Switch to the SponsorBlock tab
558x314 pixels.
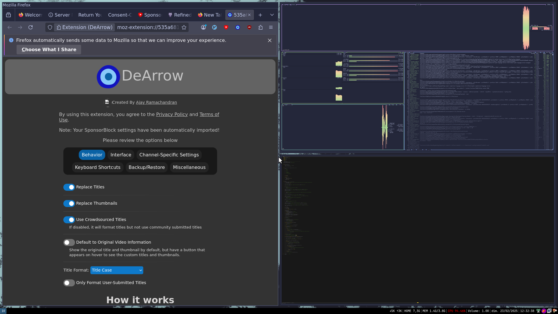click(150, 15)
